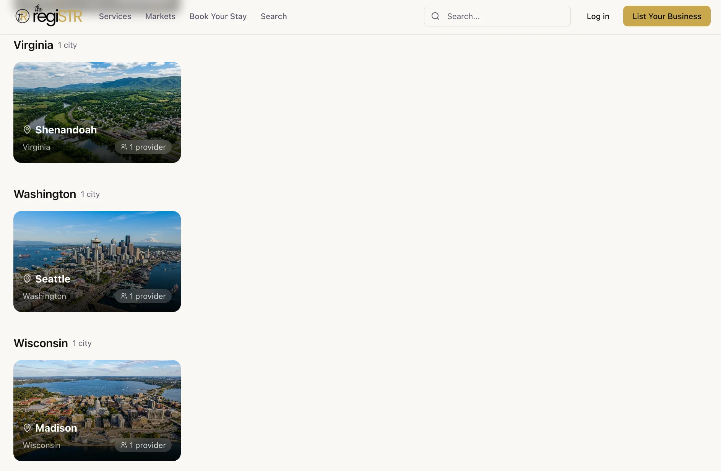
Task: Click the people icon on Shenandoah card
Action: click(124, 147)
